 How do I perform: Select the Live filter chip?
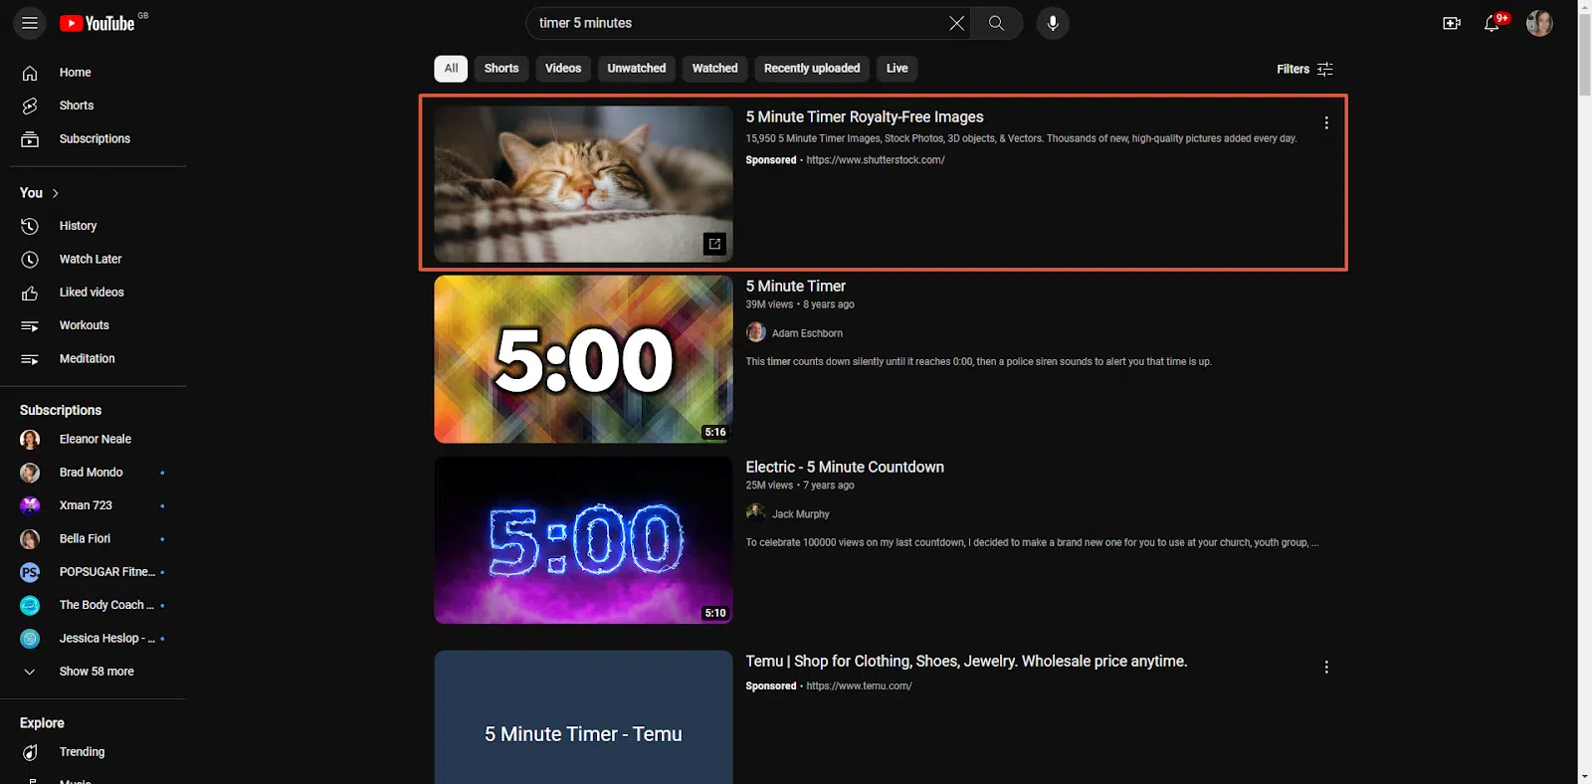897,69
